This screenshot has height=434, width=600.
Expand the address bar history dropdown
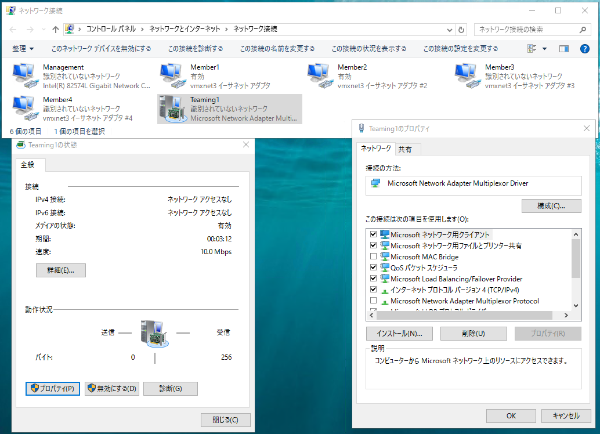click(450, 30)
